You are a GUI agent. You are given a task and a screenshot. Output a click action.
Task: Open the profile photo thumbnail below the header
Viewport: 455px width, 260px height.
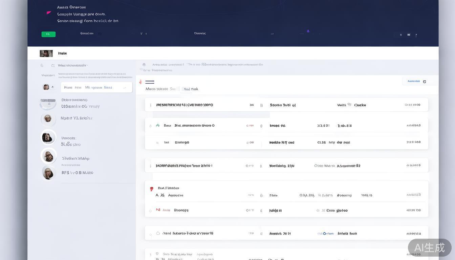click(46, 53)
